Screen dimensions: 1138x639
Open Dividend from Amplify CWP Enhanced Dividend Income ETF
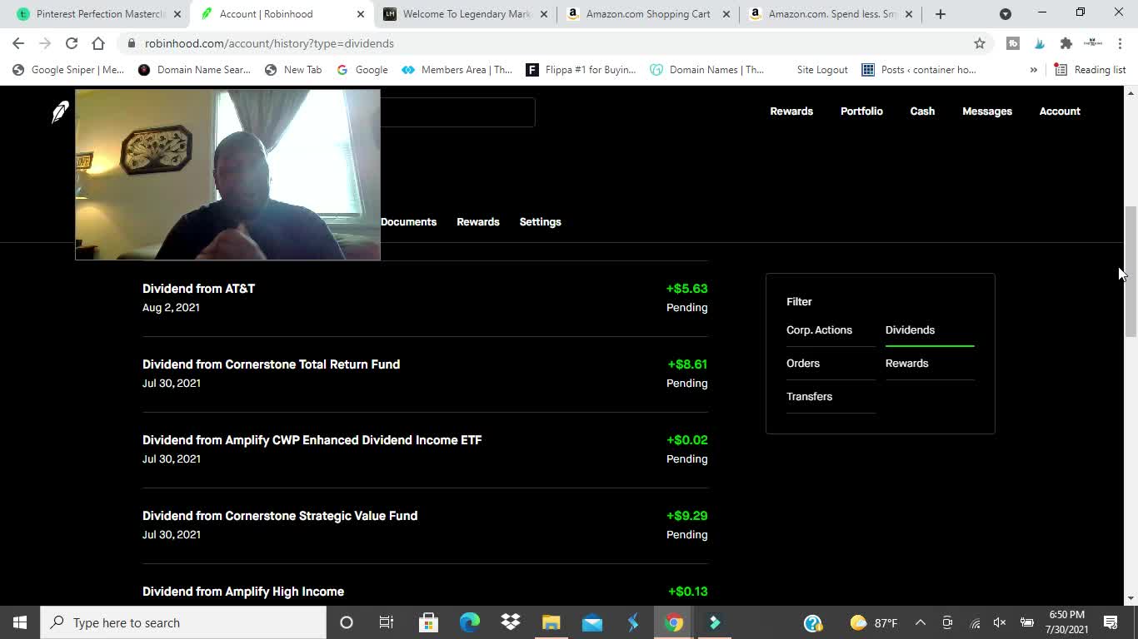tap(425, 449)
